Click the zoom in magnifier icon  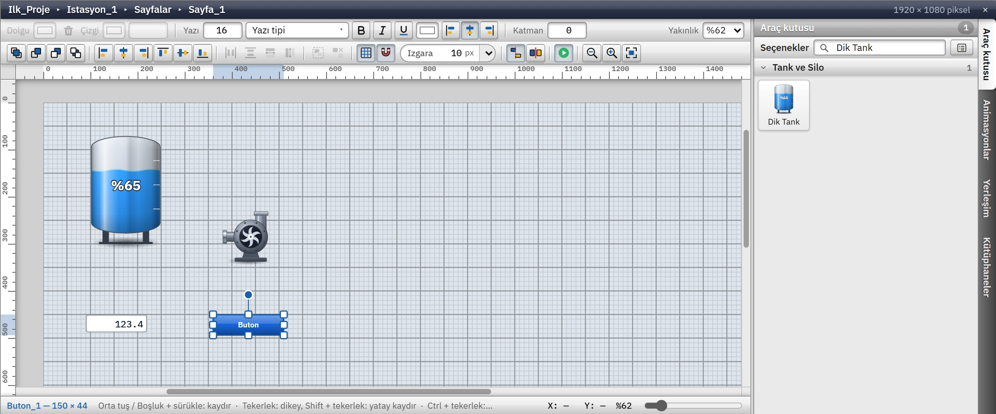click(611, 53)
